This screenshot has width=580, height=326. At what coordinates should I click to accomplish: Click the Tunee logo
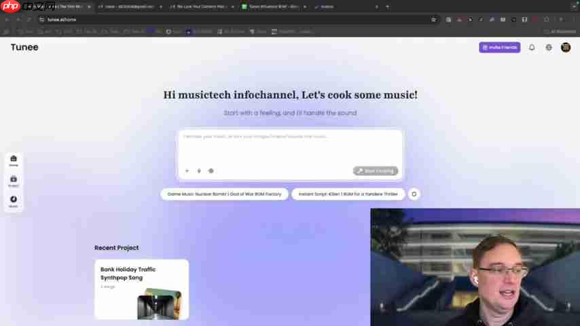pos(24,48)
